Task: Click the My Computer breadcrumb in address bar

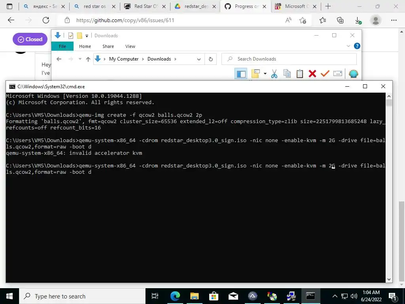Action: tap(124, 59)
